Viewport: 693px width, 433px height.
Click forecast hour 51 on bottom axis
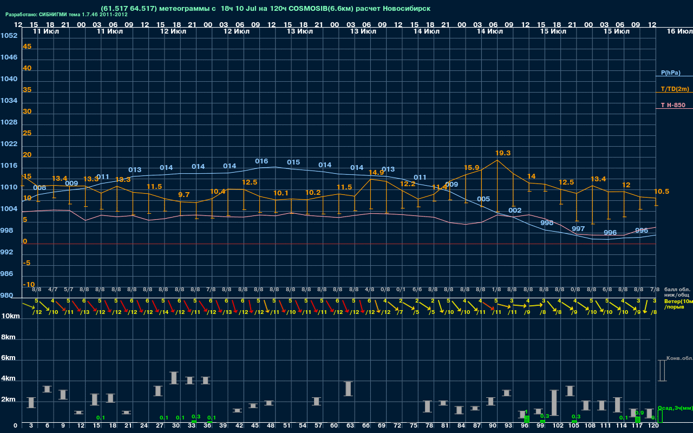tap(287, 426)
